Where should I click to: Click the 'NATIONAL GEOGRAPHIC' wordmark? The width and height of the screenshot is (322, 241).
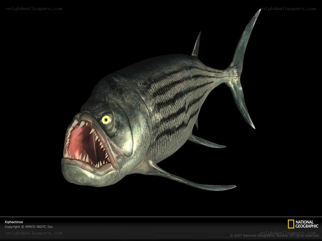(307, 224)
